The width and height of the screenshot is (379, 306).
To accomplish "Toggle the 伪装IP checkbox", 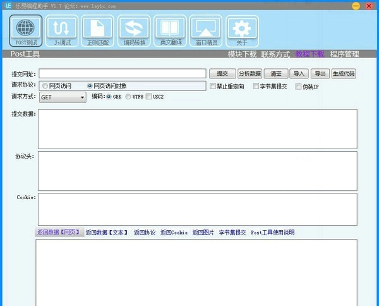I will click(299, 86).
